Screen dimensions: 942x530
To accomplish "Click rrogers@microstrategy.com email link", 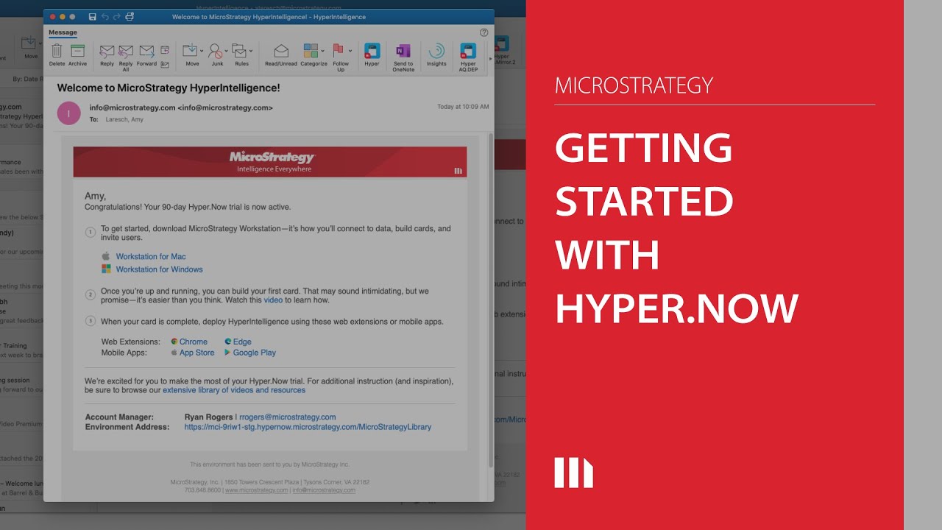I will pos(287,417).
